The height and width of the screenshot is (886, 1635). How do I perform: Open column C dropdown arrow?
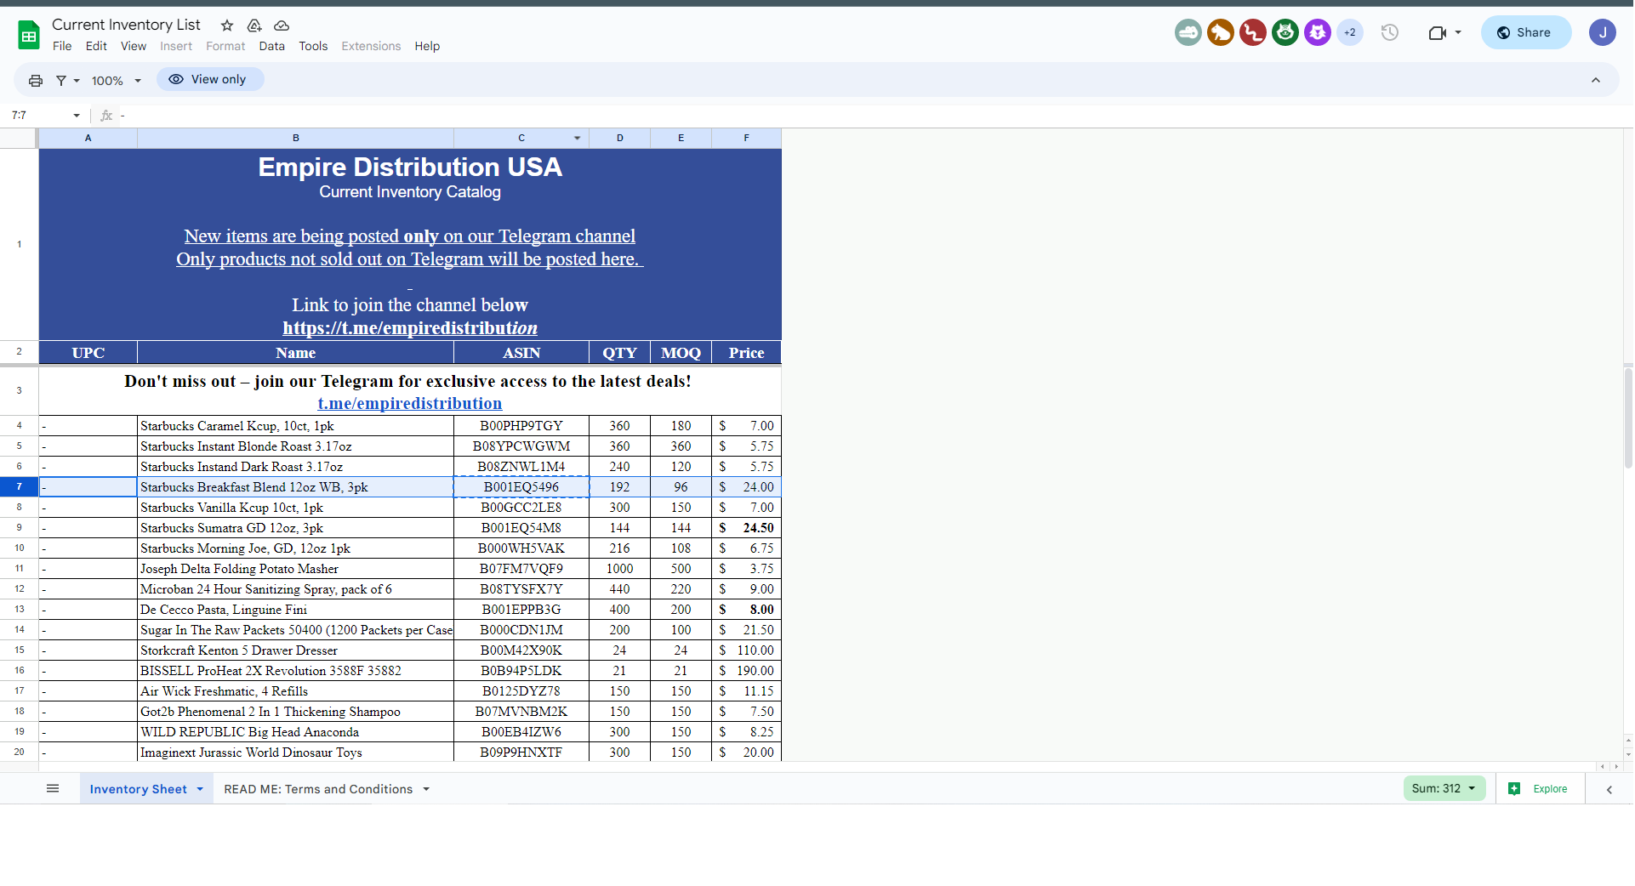click(578, 138)
